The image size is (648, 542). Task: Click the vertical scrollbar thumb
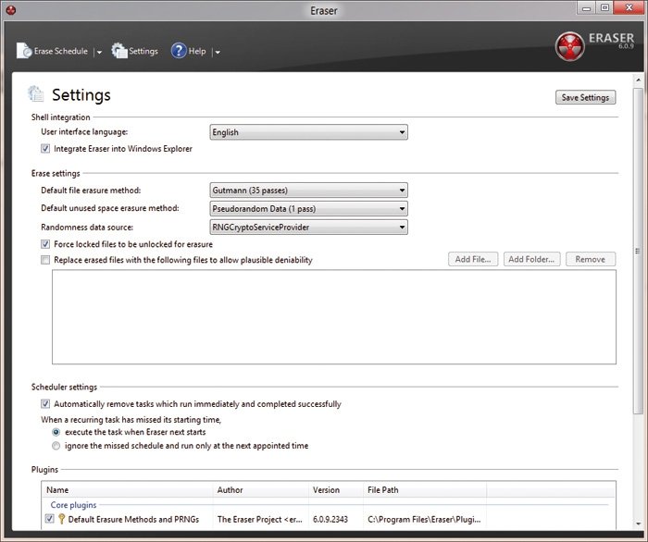(x=638, y=251)
